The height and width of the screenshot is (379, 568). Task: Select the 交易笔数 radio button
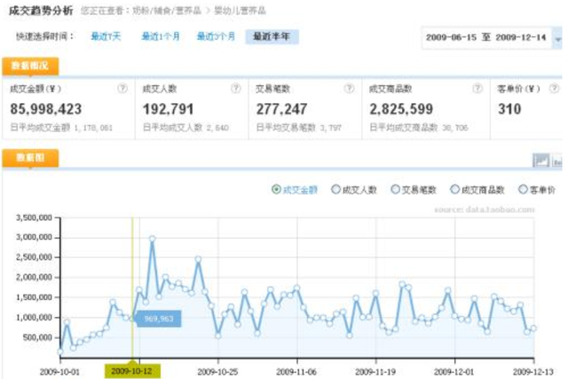pos(395,189)
